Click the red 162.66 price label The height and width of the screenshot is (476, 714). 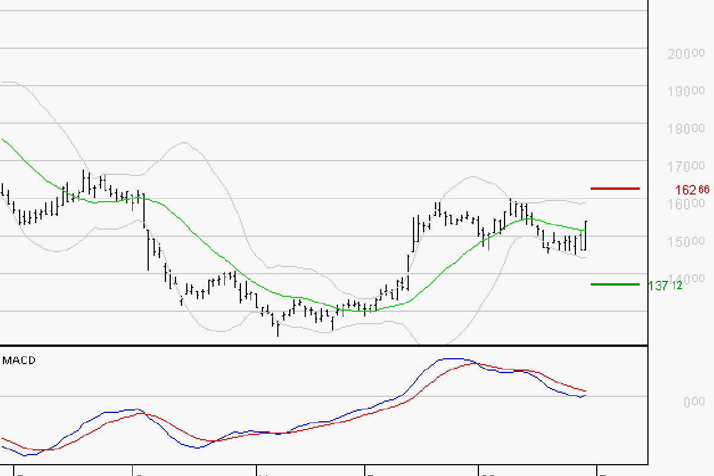click(x=692, y=190)
